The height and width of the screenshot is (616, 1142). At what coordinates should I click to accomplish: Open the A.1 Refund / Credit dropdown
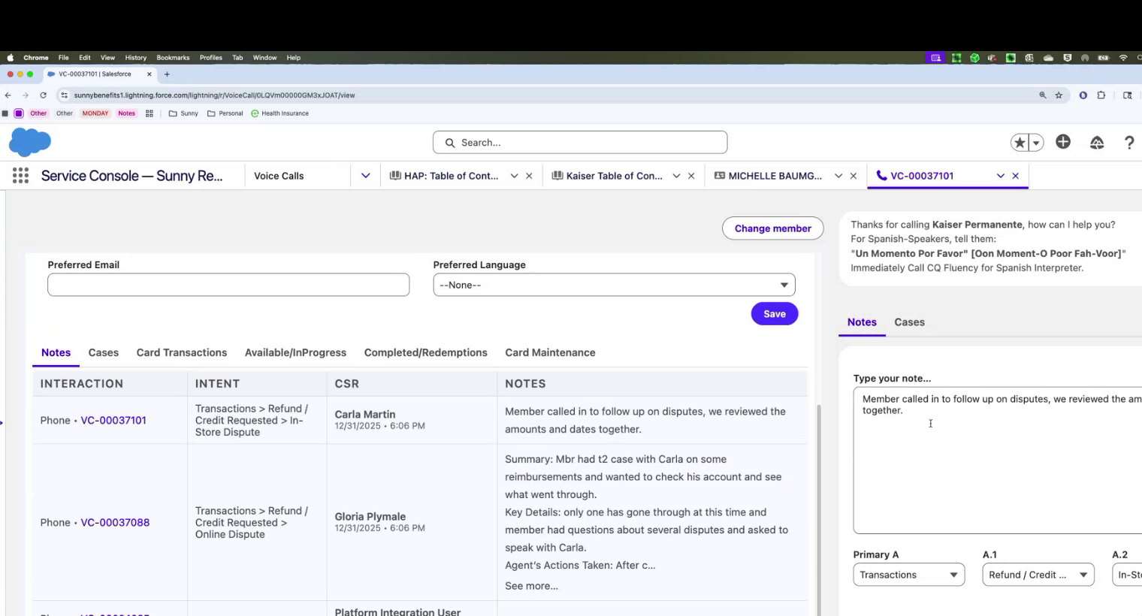tap(1037, 575)
